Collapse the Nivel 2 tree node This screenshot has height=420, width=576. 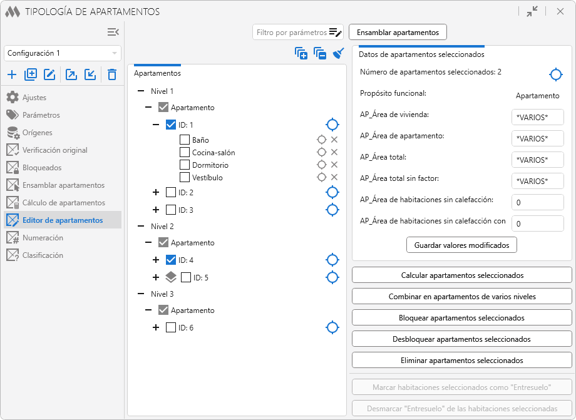pyautogui.click(x=140, y=226)
